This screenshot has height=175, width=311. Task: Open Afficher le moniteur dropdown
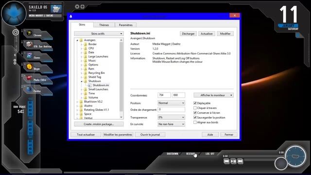point(214,95)
